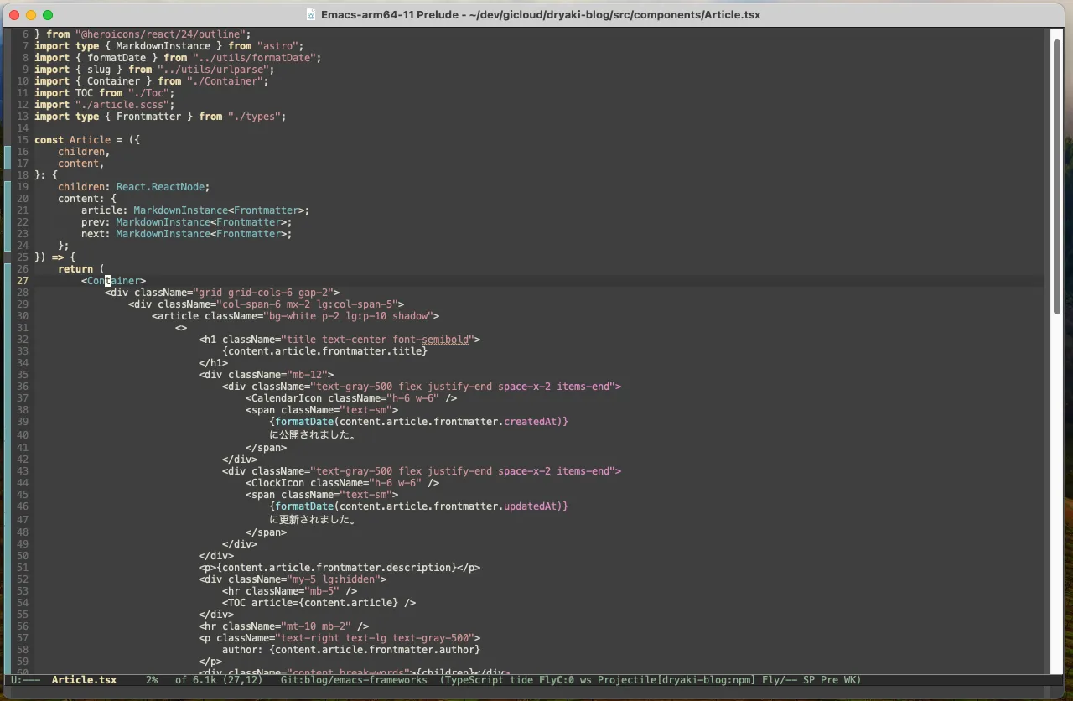Place cursor on the formatDate call, line 39
Image resolution: width=1073 pixels, height=701 pixels.
(304, 422)
